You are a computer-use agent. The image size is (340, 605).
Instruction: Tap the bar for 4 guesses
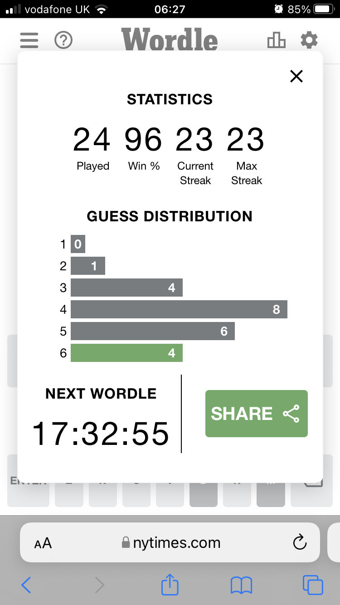pos(179,309)
